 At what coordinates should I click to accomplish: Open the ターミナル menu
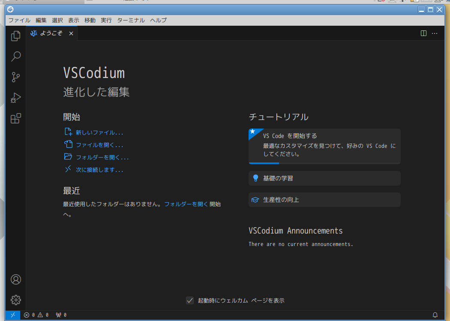click(x=131, y=21)
